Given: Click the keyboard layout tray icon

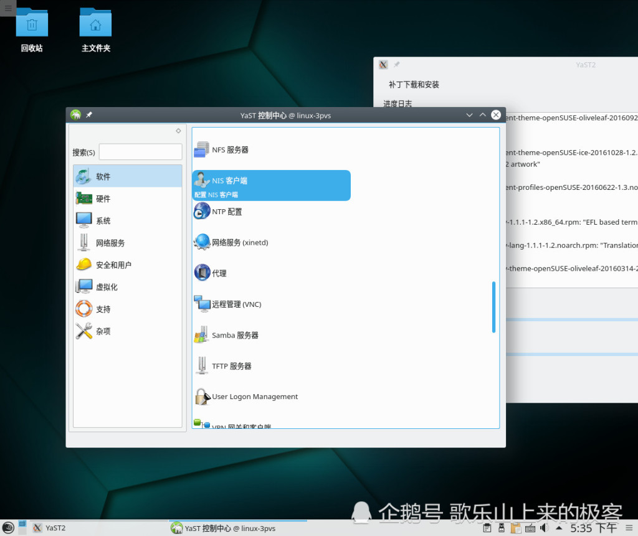Looking at the screenshot, I should click(x=530, y=528).
